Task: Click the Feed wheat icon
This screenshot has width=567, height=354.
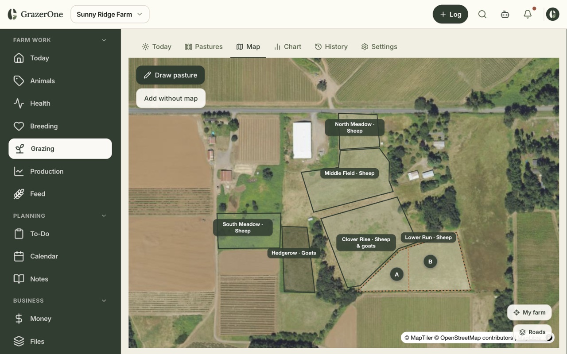Action: tap(19, 194)
